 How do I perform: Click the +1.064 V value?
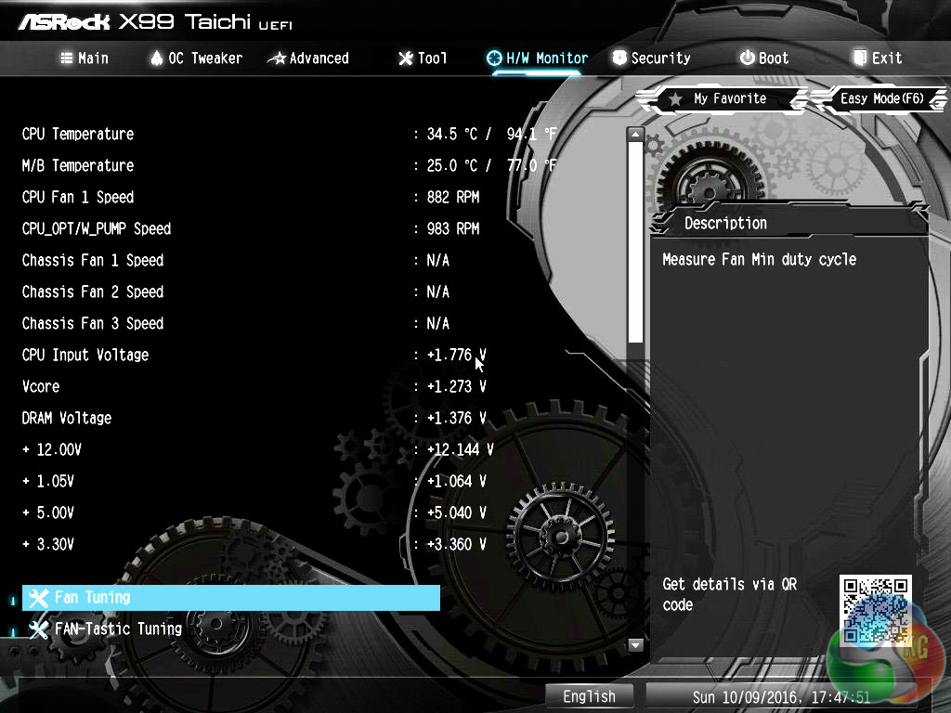click(x=456, y=481)
